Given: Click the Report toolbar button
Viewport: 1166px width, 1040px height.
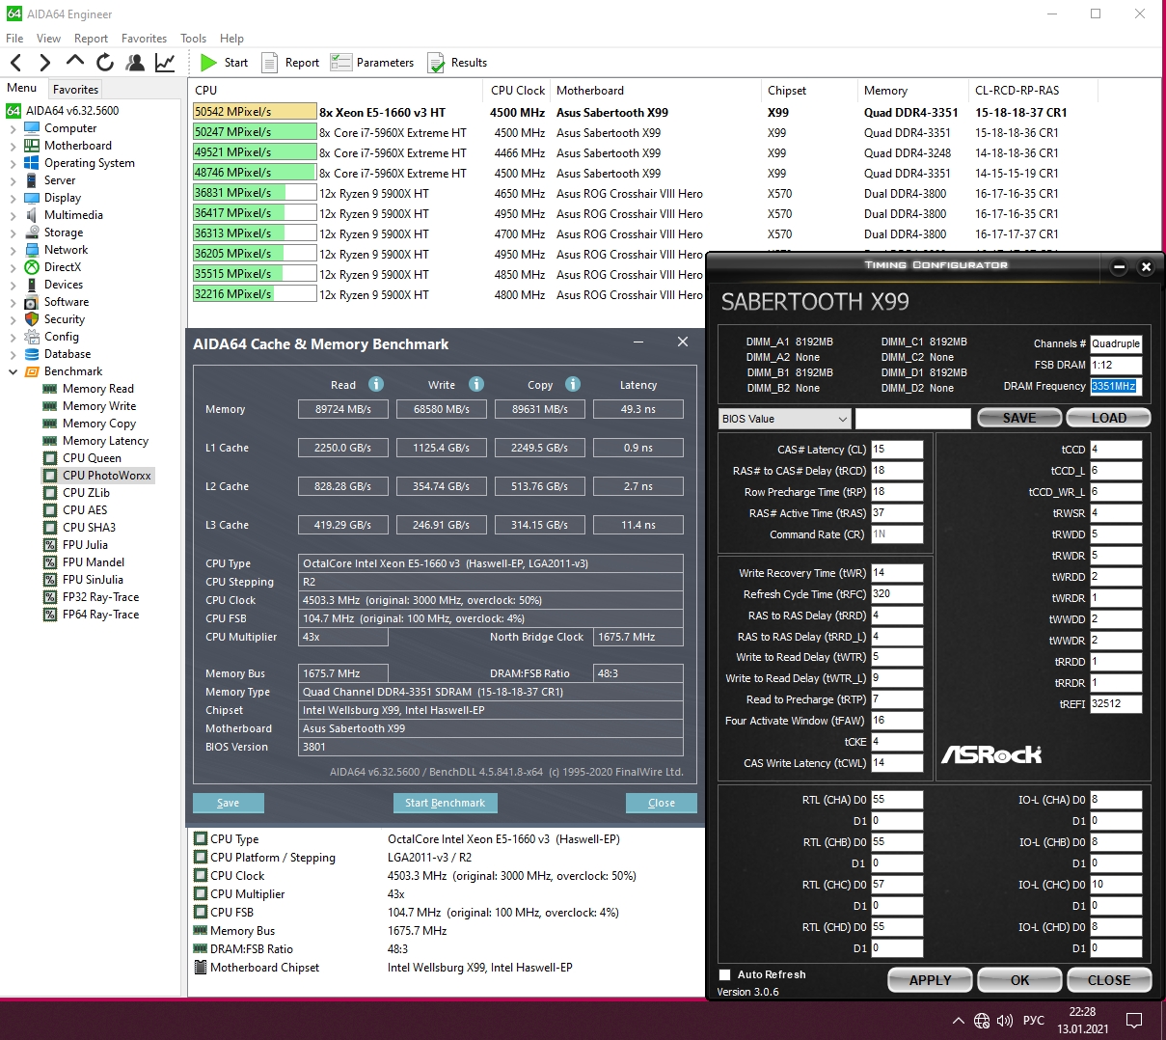Looking at the screenshot, I should pos(290,63).
